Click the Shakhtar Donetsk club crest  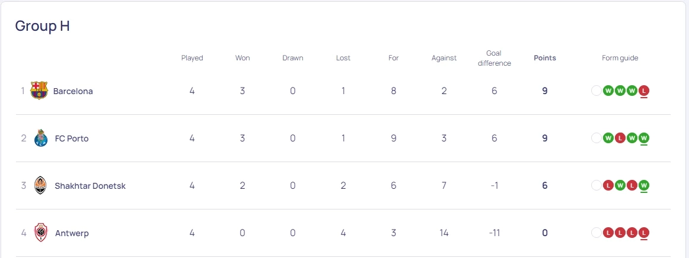[40, 185]
